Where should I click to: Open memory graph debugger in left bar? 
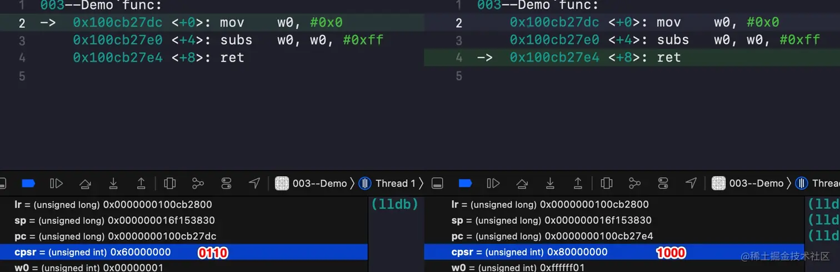(198, 183)
